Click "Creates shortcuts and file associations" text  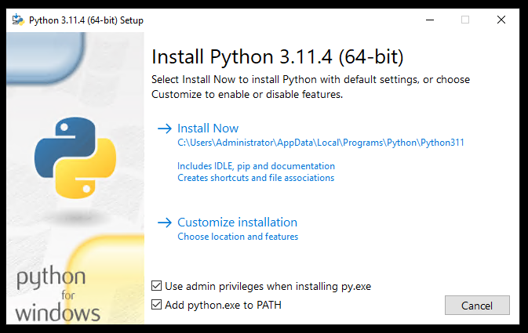(256, 178)
